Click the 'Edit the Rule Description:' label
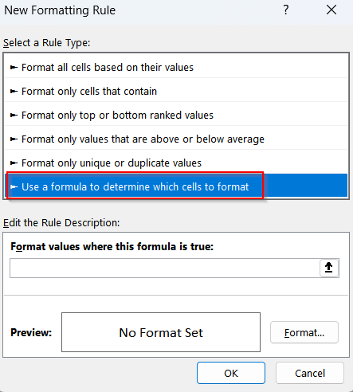The image size is (353, 392). pyautogui.click(x=61, y=223)
